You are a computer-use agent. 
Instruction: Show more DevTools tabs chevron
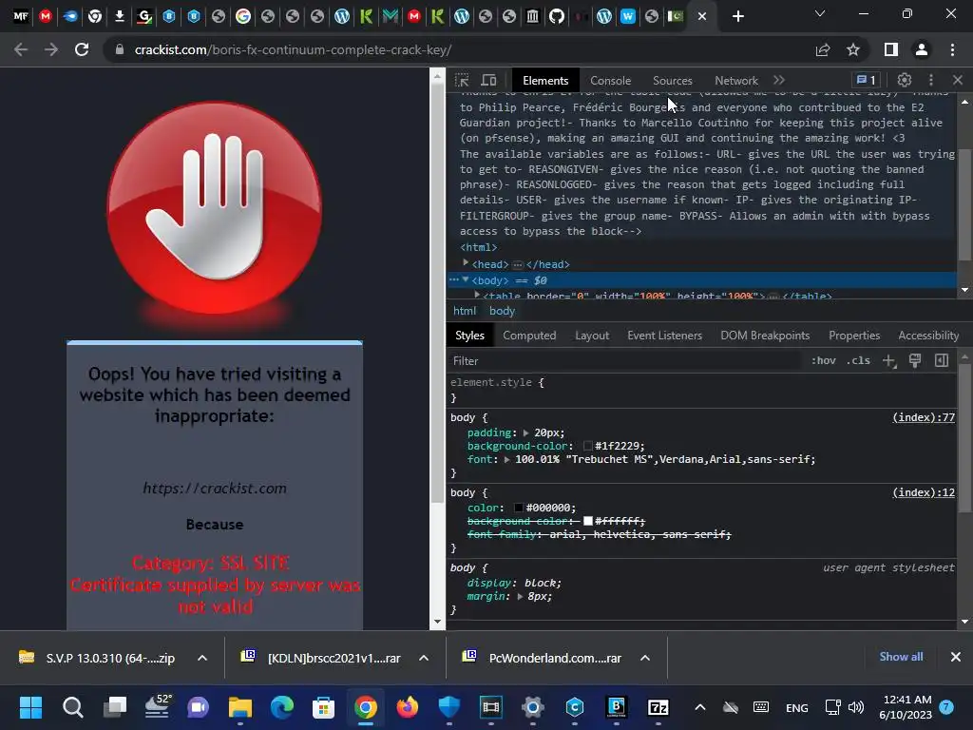pos(779,80)
